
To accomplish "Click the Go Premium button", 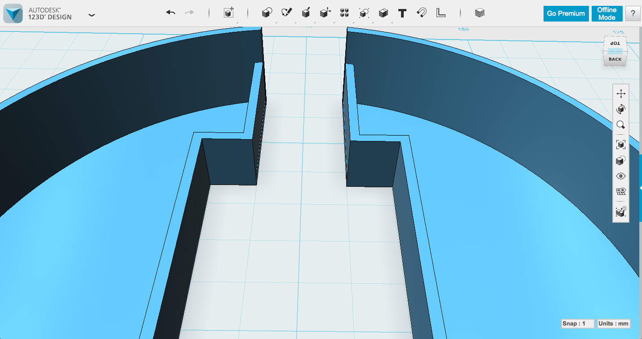I will click(x=566, y=13).
